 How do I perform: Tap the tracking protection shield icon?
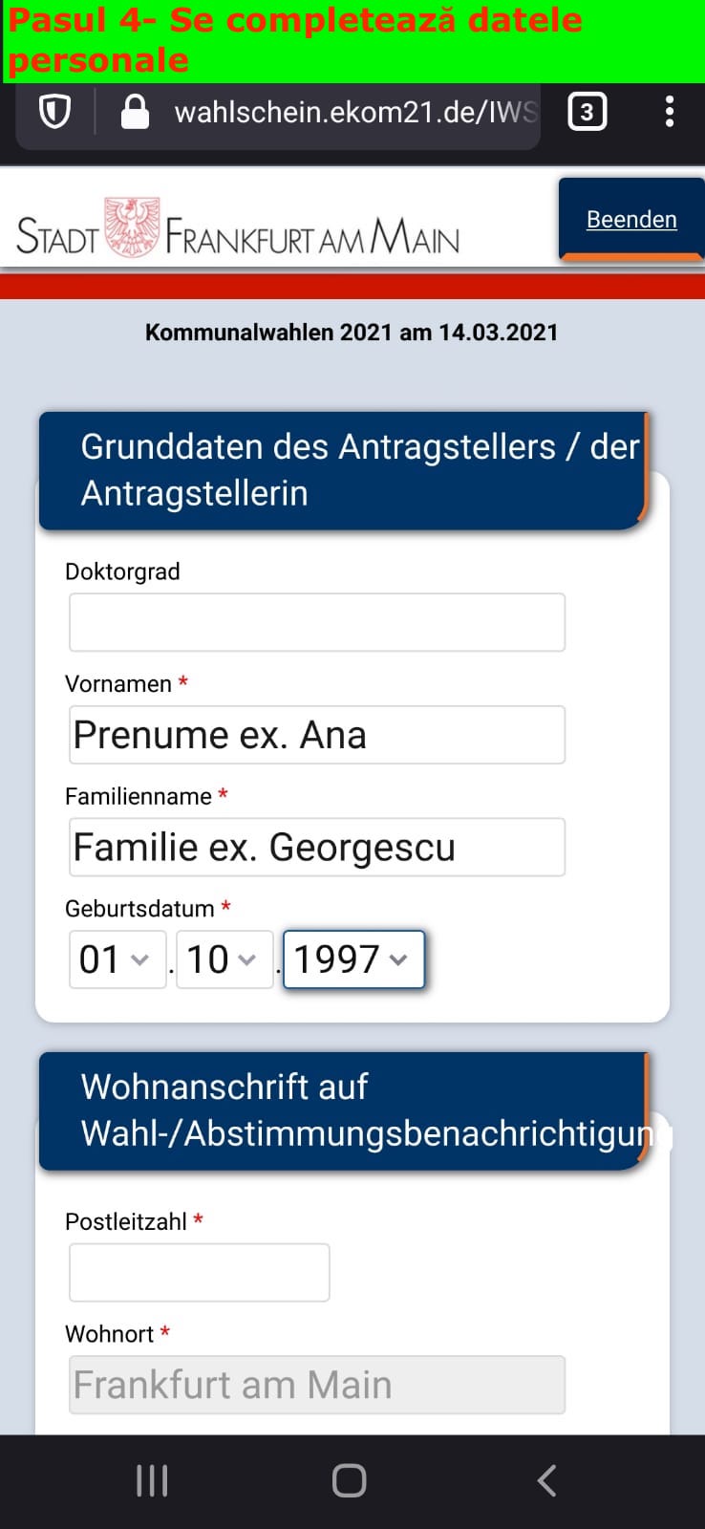[x=54, y=113]
